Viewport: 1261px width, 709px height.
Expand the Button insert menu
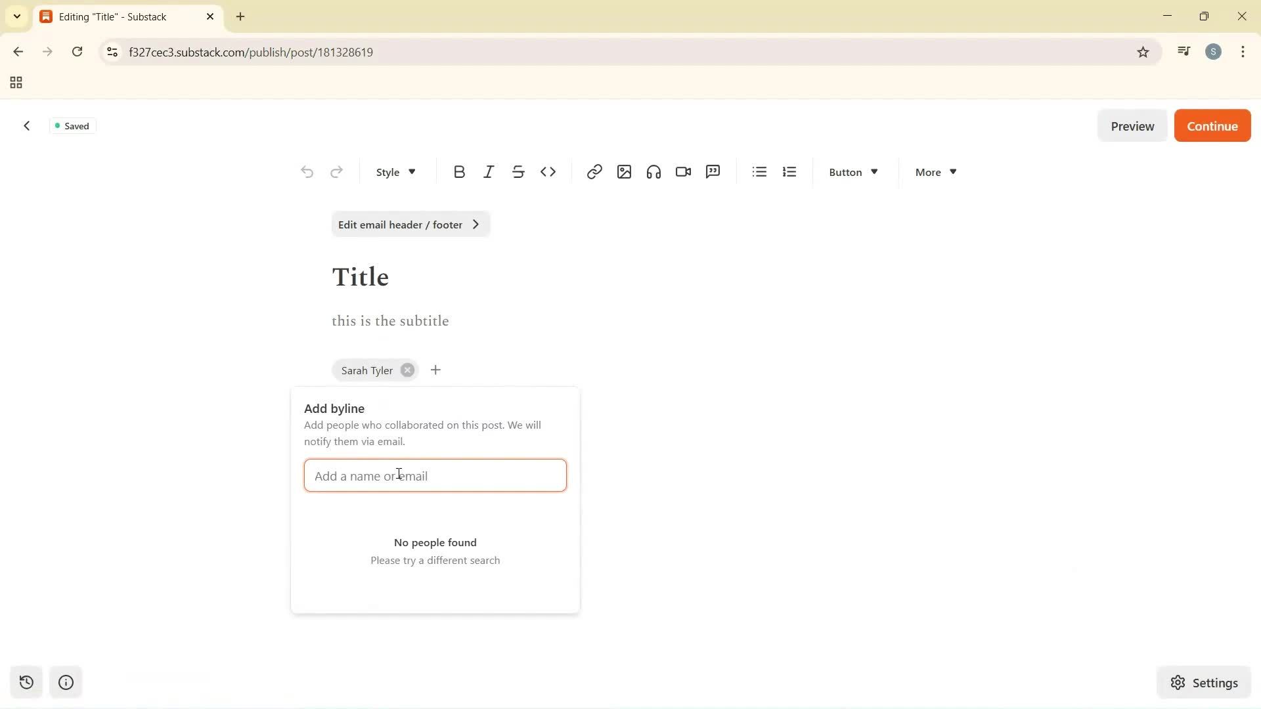[852, 171]
